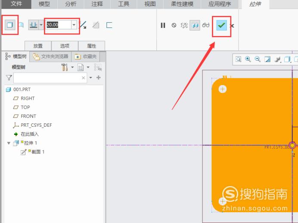Switch to the 应用程序 ribbon tab
The height and width of the screenshot is (223, 298).
point(220,4)
